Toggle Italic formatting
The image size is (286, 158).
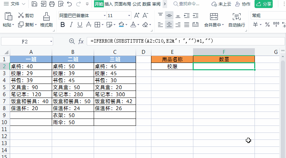point(71,24)
